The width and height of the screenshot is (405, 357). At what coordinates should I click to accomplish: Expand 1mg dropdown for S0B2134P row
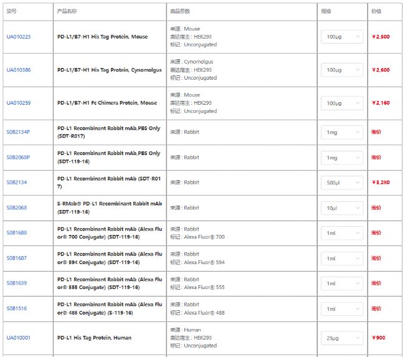(342, 132)
